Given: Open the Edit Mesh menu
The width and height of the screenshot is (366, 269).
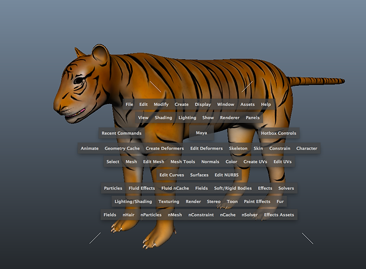Looking at the screenshot, I should click(154, 162).
